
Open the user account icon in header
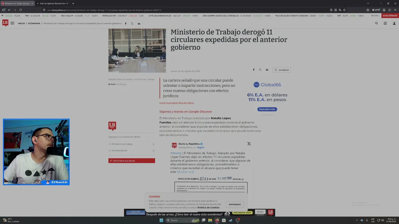pos(394,23)
